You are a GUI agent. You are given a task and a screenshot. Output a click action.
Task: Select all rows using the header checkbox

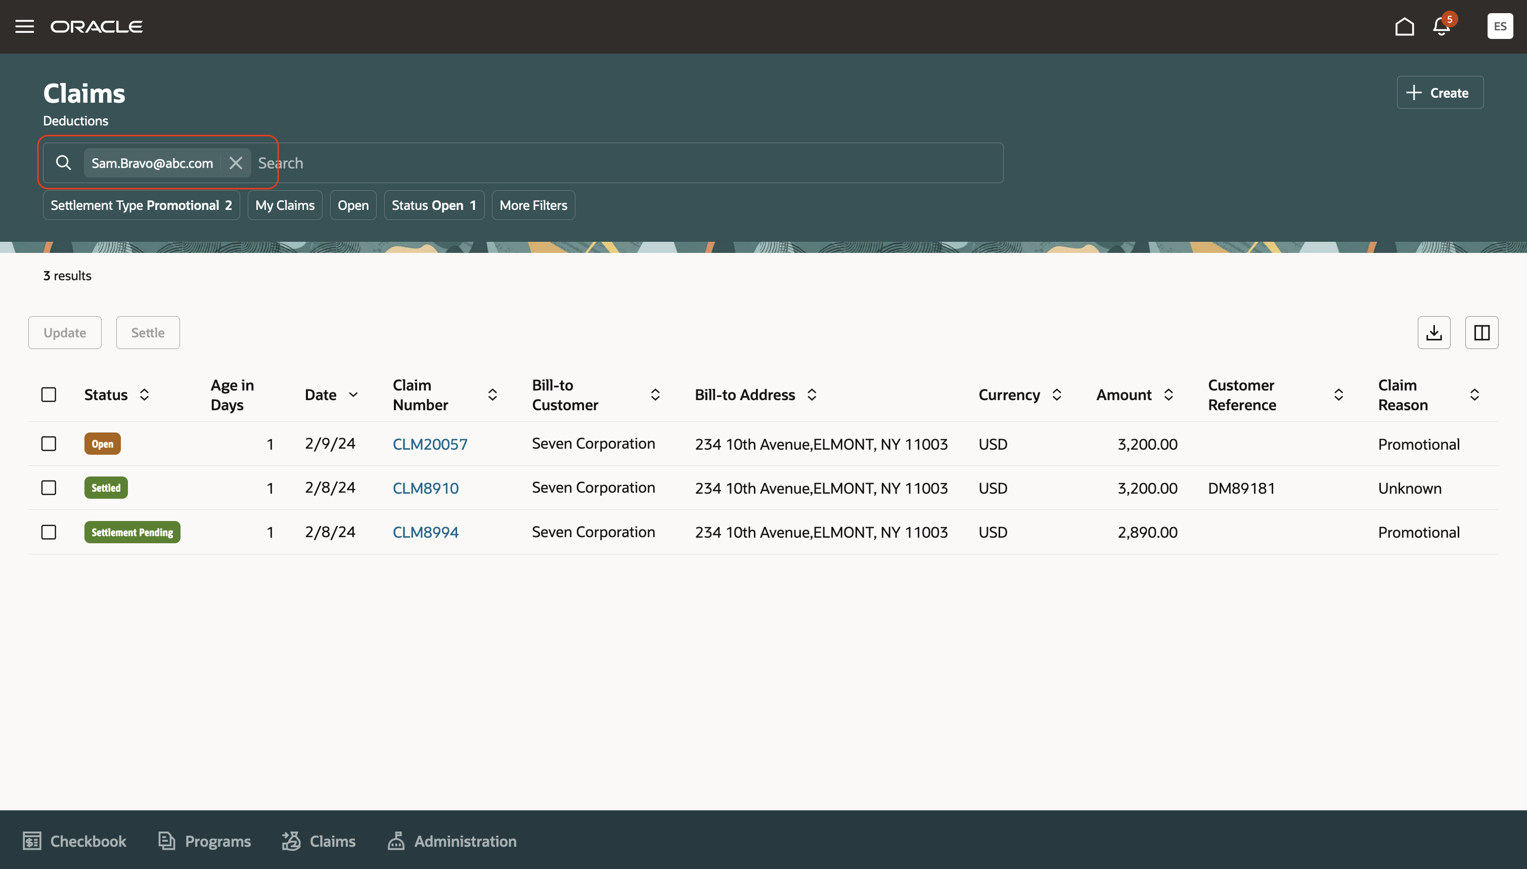click(x=49, y=394)
